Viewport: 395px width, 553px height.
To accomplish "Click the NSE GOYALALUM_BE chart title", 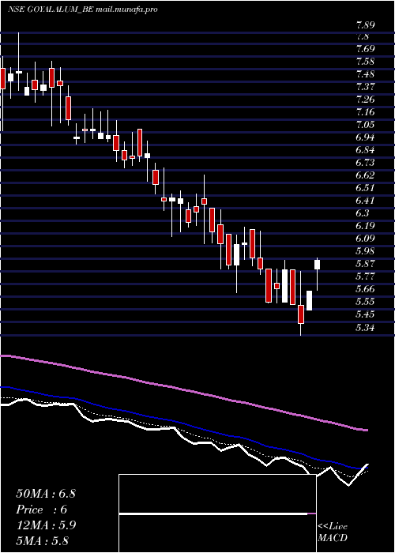I will (x=82, y=9).
